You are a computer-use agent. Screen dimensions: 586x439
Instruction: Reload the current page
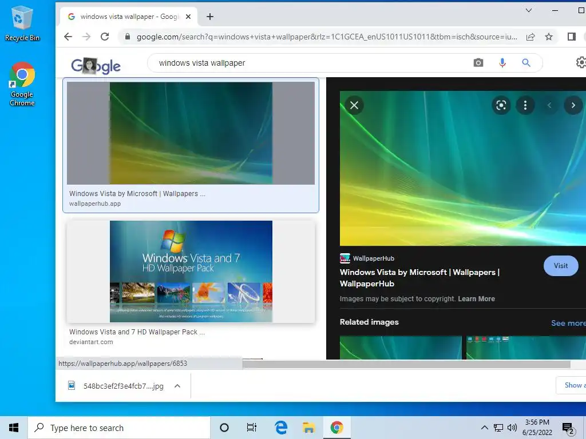tap(105, 37)
